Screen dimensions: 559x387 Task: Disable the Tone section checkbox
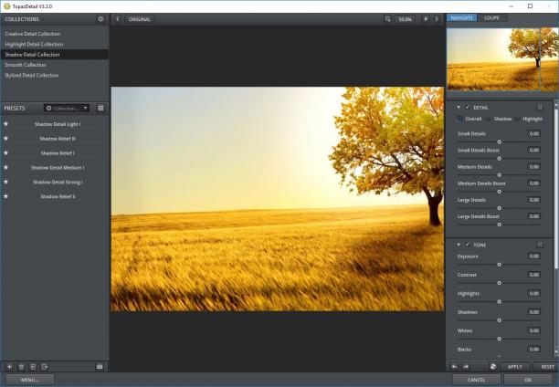468,245
